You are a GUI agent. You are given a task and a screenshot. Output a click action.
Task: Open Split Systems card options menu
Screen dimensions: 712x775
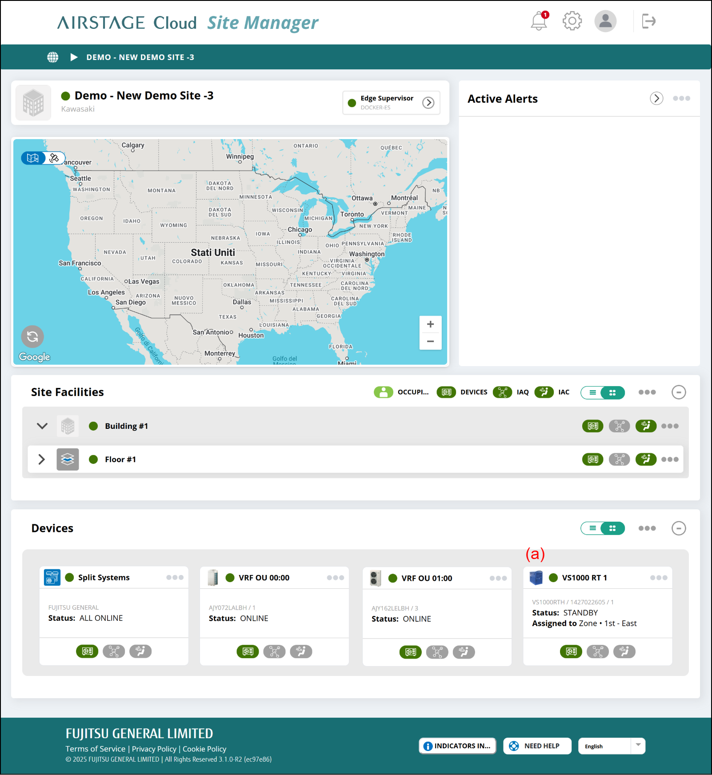[175, 578]
